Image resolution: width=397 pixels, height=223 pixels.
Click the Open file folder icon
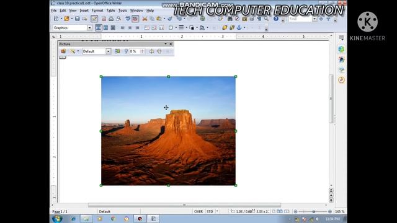pos(66,19)
